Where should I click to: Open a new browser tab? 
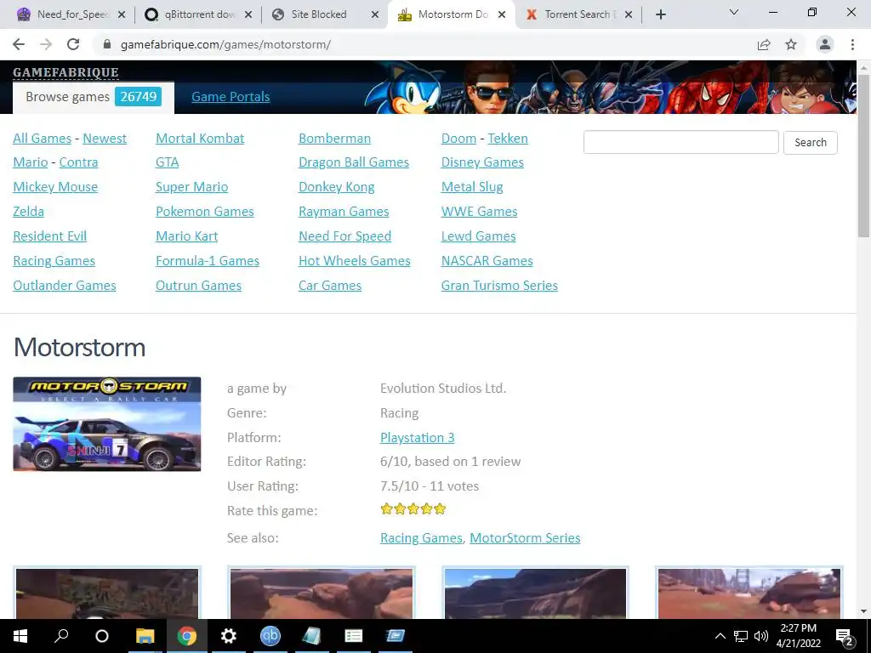660,14
